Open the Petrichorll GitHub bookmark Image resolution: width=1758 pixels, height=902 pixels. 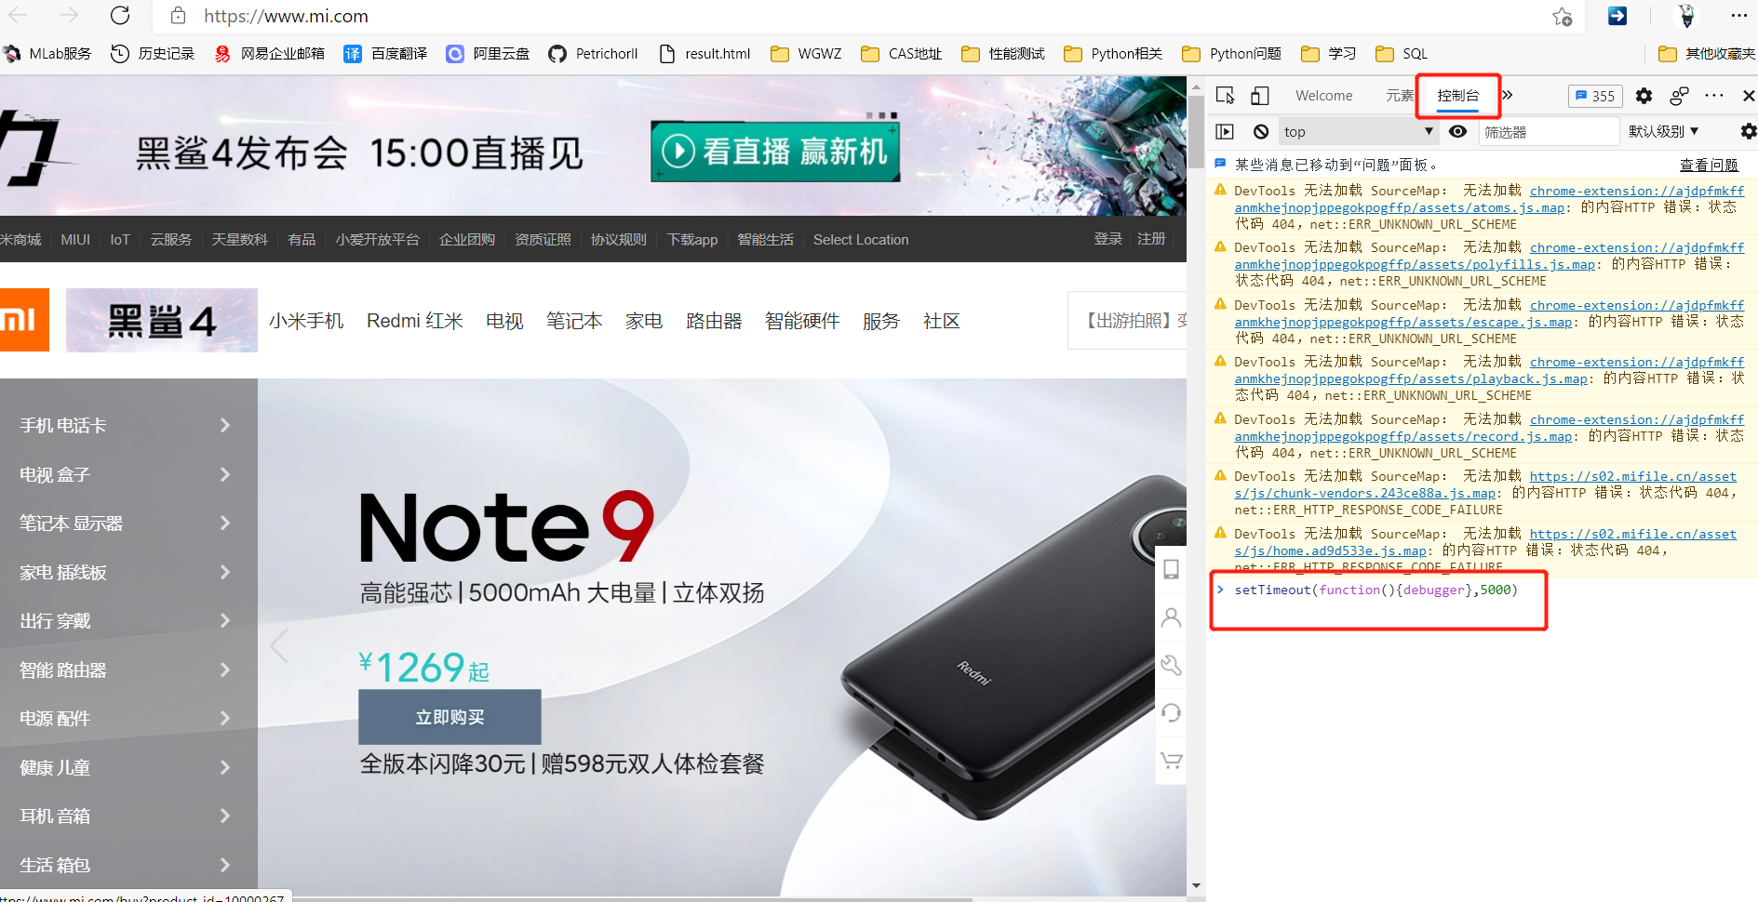coord(594,54)
